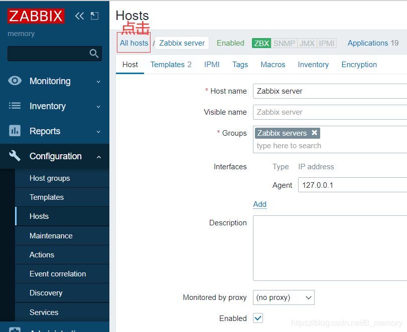Open the Discovery submenu item
This screenshot has width=407, height=332.
(62, 293)
